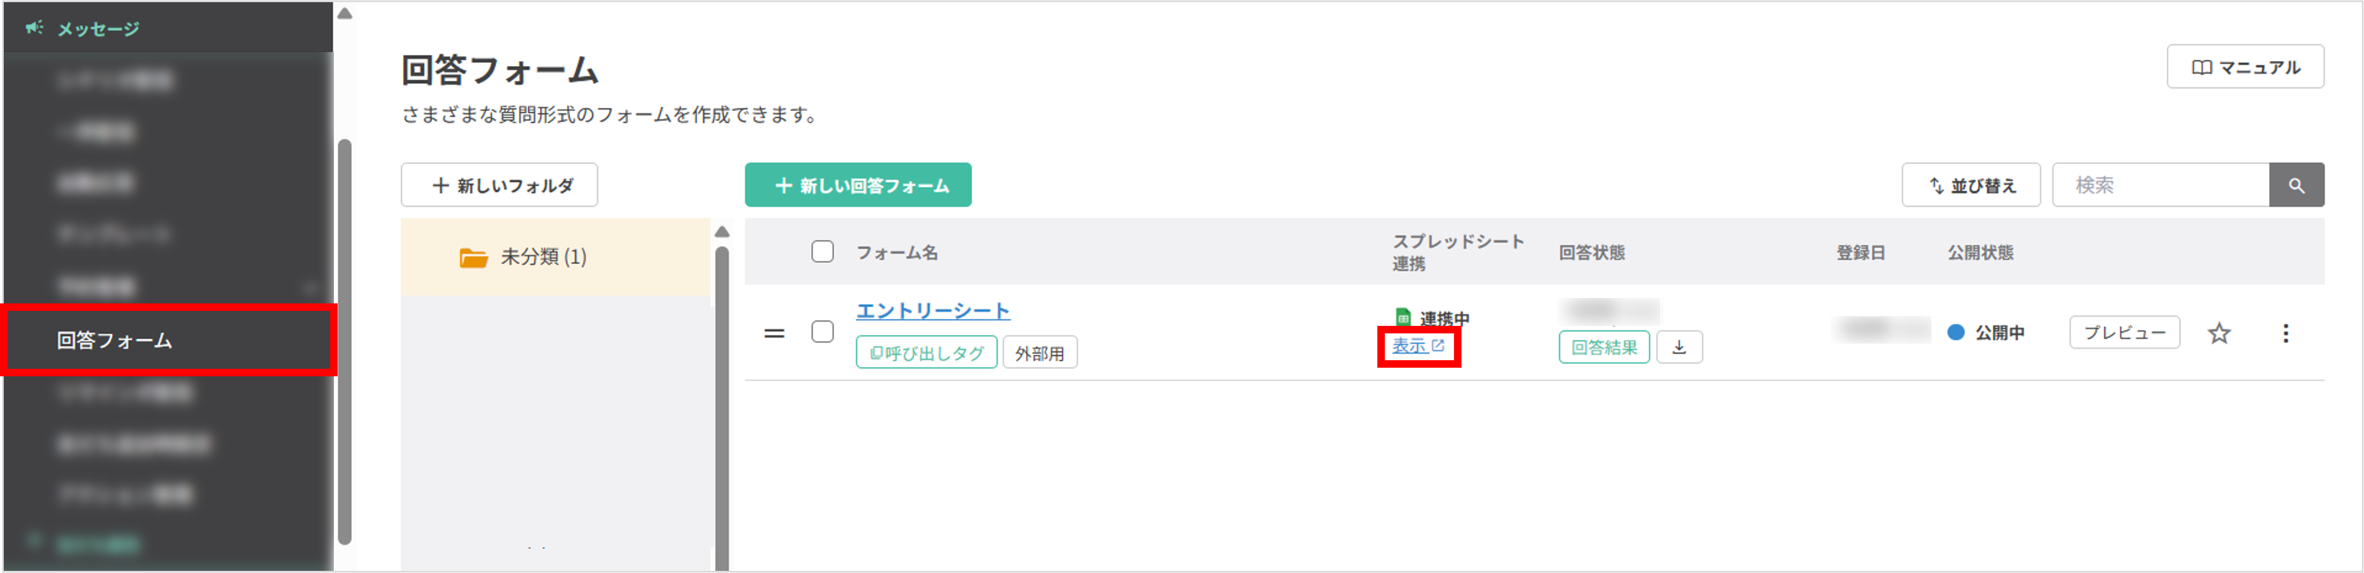Open the エントリーシート form link
The height and width of the screenshot is (573, 2364).
[x=933, y=310]
